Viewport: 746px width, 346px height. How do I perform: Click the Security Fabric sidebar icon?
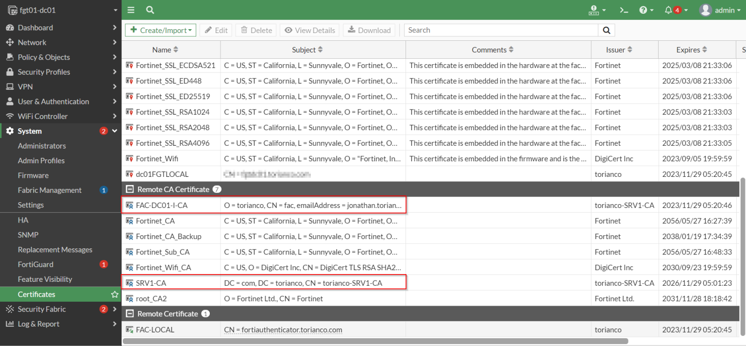pos(9,309)
